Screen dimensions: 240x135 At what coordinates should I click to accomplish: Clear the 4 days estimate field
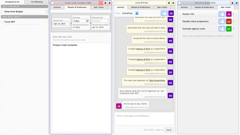tap(87, 21)
